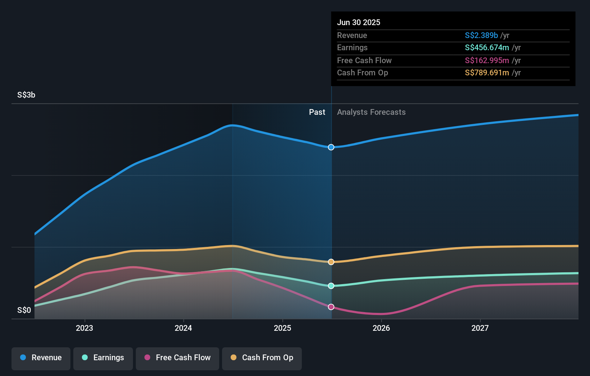Click the teal Earnings legend dot
Screen dimensions: 590x376
[x=85, y=358]
